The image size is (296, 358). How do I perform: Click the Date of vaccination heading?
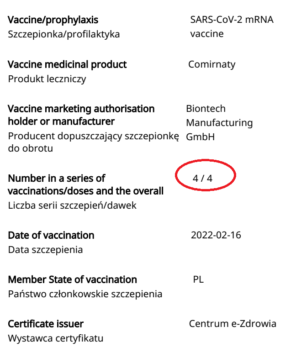(51, 235)
